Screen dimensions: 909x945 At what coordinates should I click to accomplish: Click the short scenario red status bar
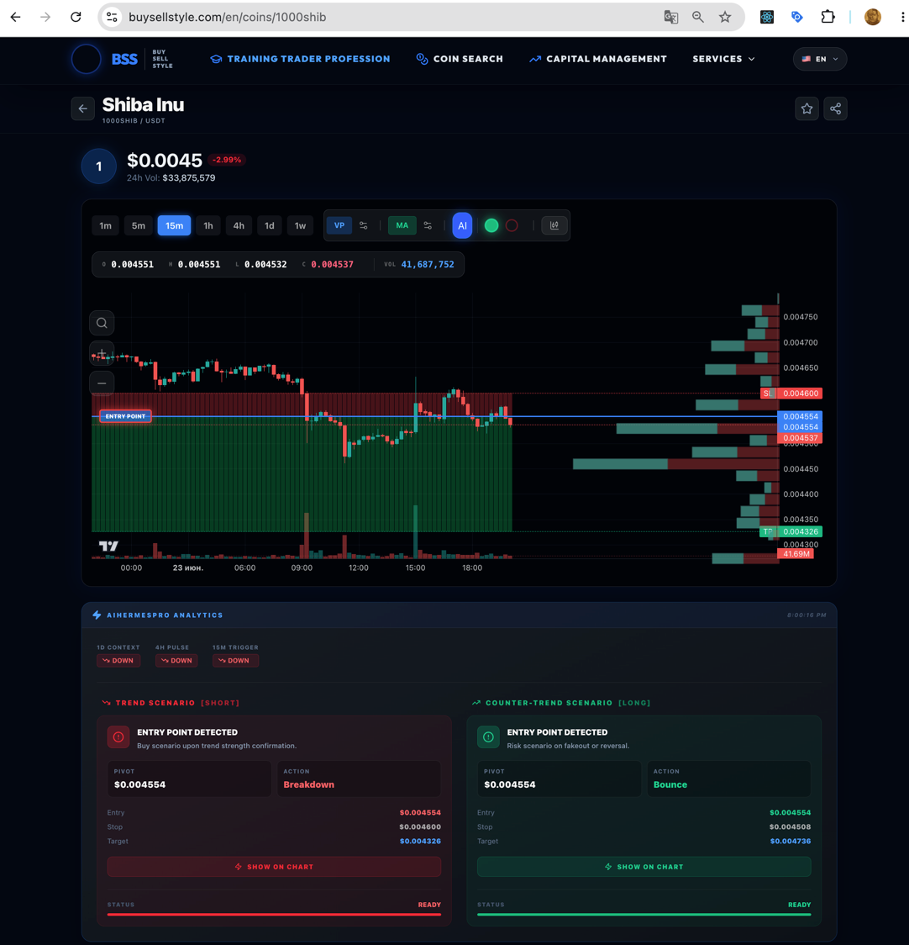pos(274,914)
